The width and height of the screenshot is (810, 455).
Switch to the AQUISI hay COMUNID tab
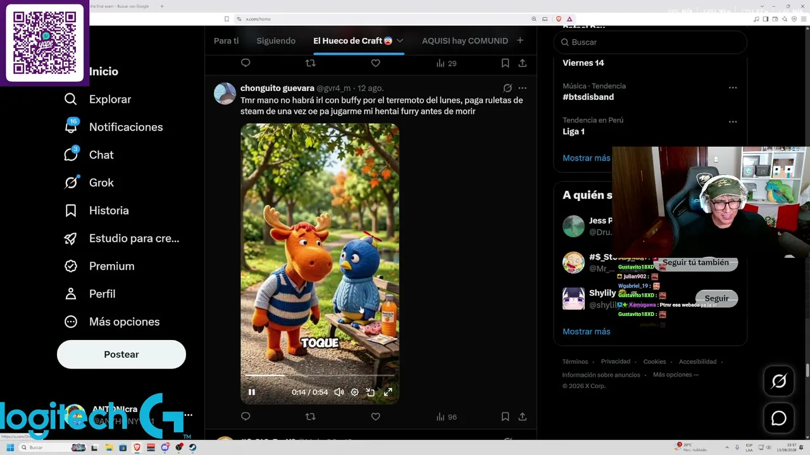465,40
